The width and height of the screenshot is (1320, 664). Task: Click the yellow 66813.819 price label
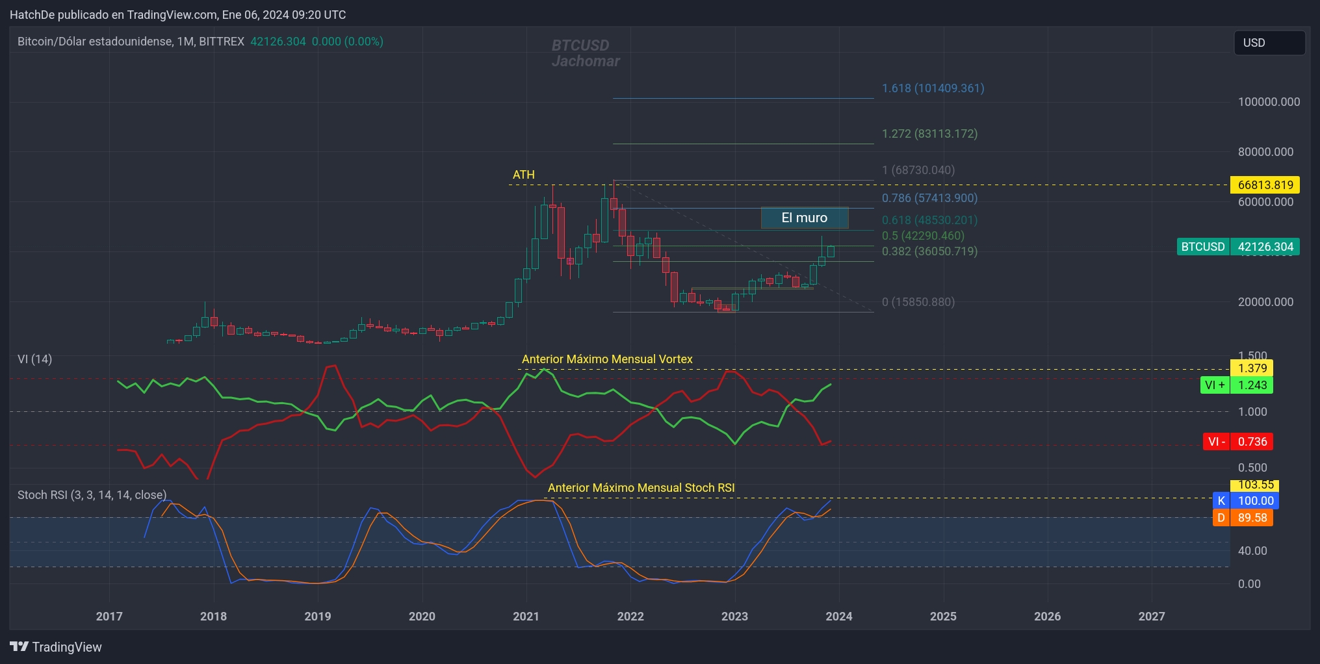[1261, 185]
